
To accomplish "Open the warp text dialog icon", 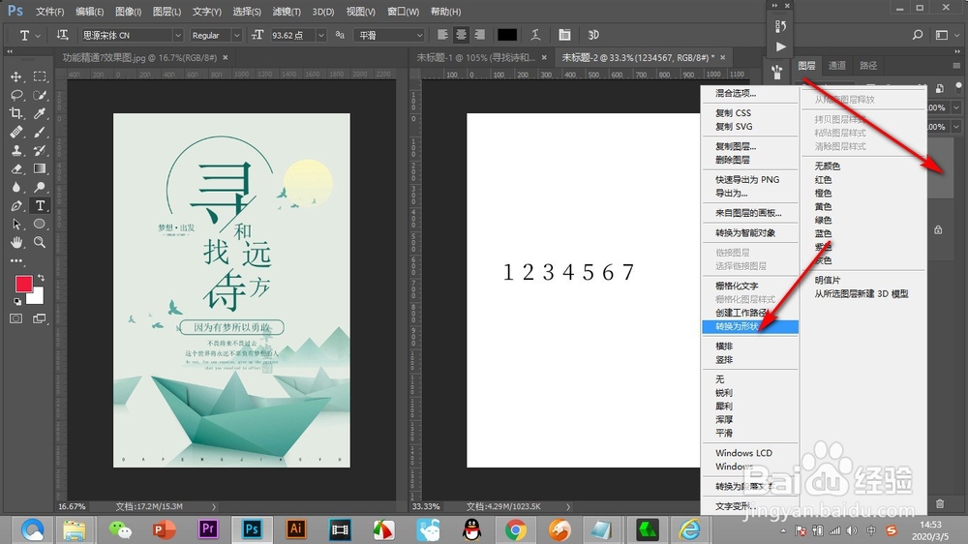I will [535, 35].
